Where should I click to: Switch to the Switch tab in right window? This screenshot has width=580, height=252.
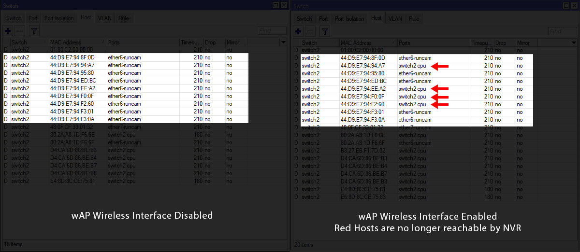point(304,19)
